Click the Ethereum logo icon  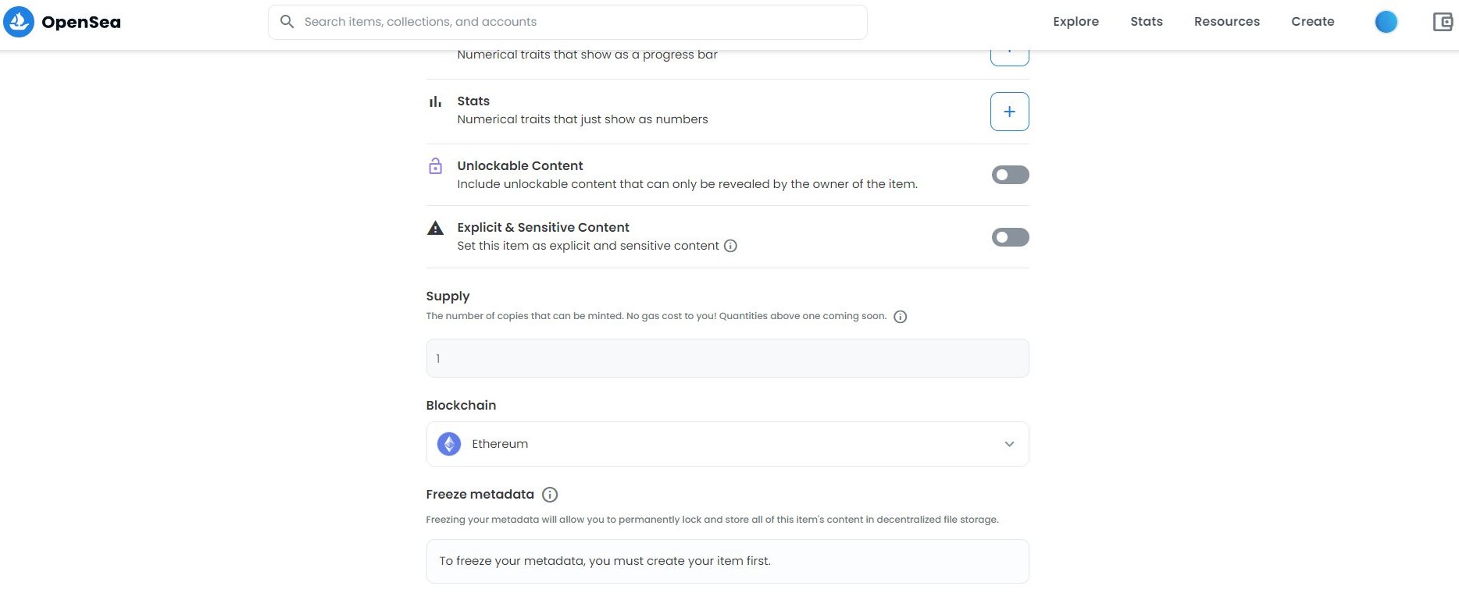449,444
